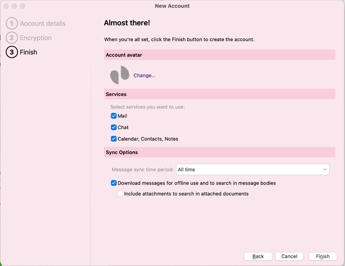This screenshot has width=345, height=266.
Task: Enable Include attachments to search checkbox
Action: click(121, 194)
